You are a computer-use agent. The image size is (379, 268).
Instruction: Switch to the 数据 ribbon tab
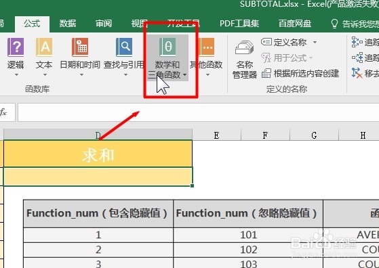68,24
